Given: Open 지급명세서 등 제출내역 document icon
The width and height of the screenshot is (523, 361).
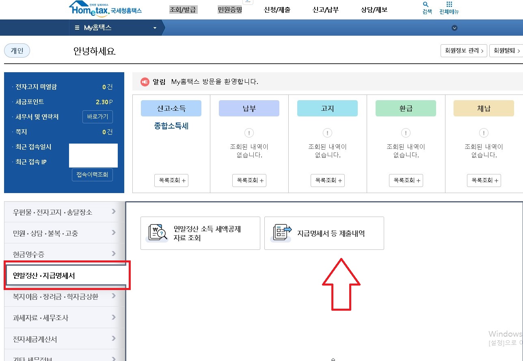Looking at the screenshot, I should [281, 233].
